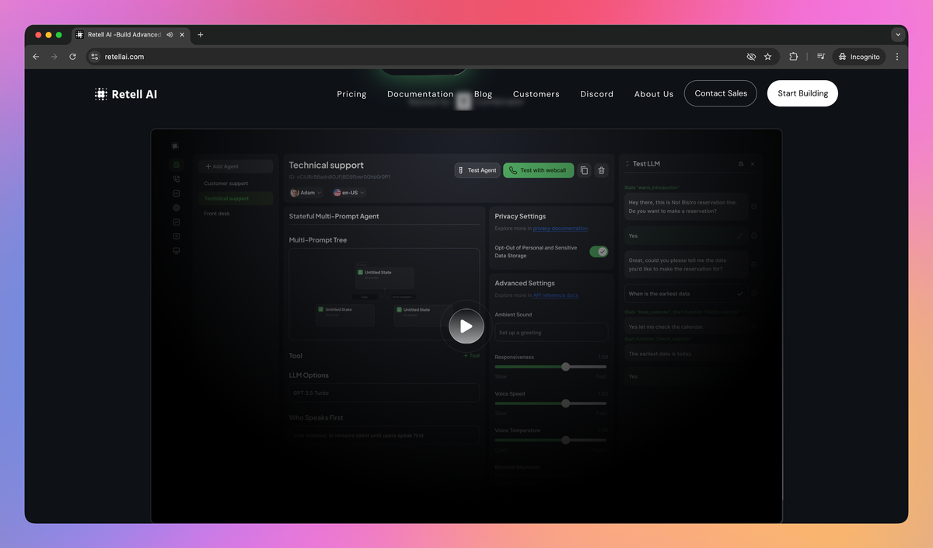933x548 pixels.
Task: Confirm 'When is the earliest data' checkmark
Action: [x=740, y=294]
